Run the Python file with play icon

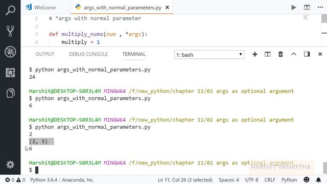click(x=294, y=8)
